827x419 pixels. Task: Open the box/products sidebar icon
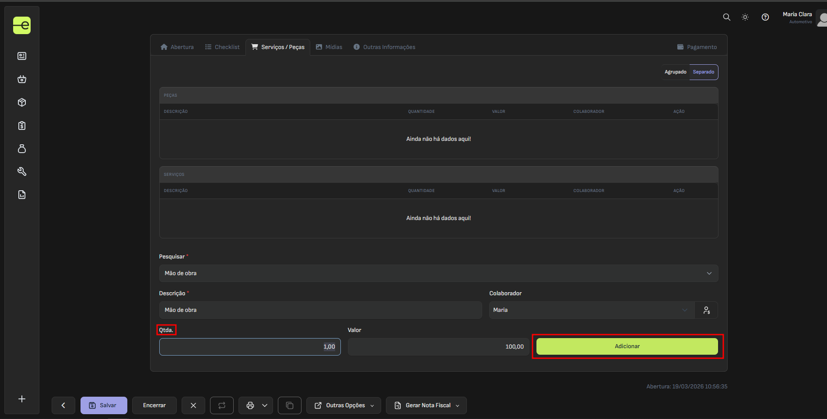tap(22, 102)
